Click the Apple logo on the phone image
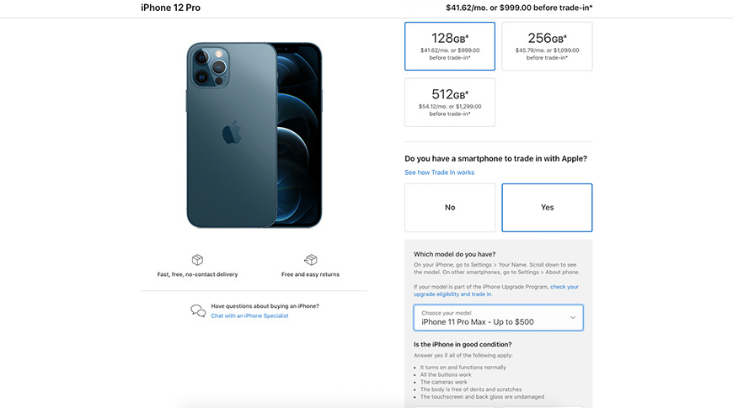Image resolution: width=733 pixels, height=408 pixels. 232,132
